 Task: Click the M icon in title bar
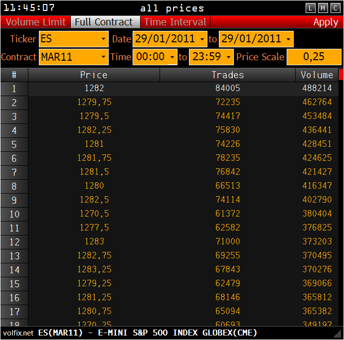[x=323, y=8]
